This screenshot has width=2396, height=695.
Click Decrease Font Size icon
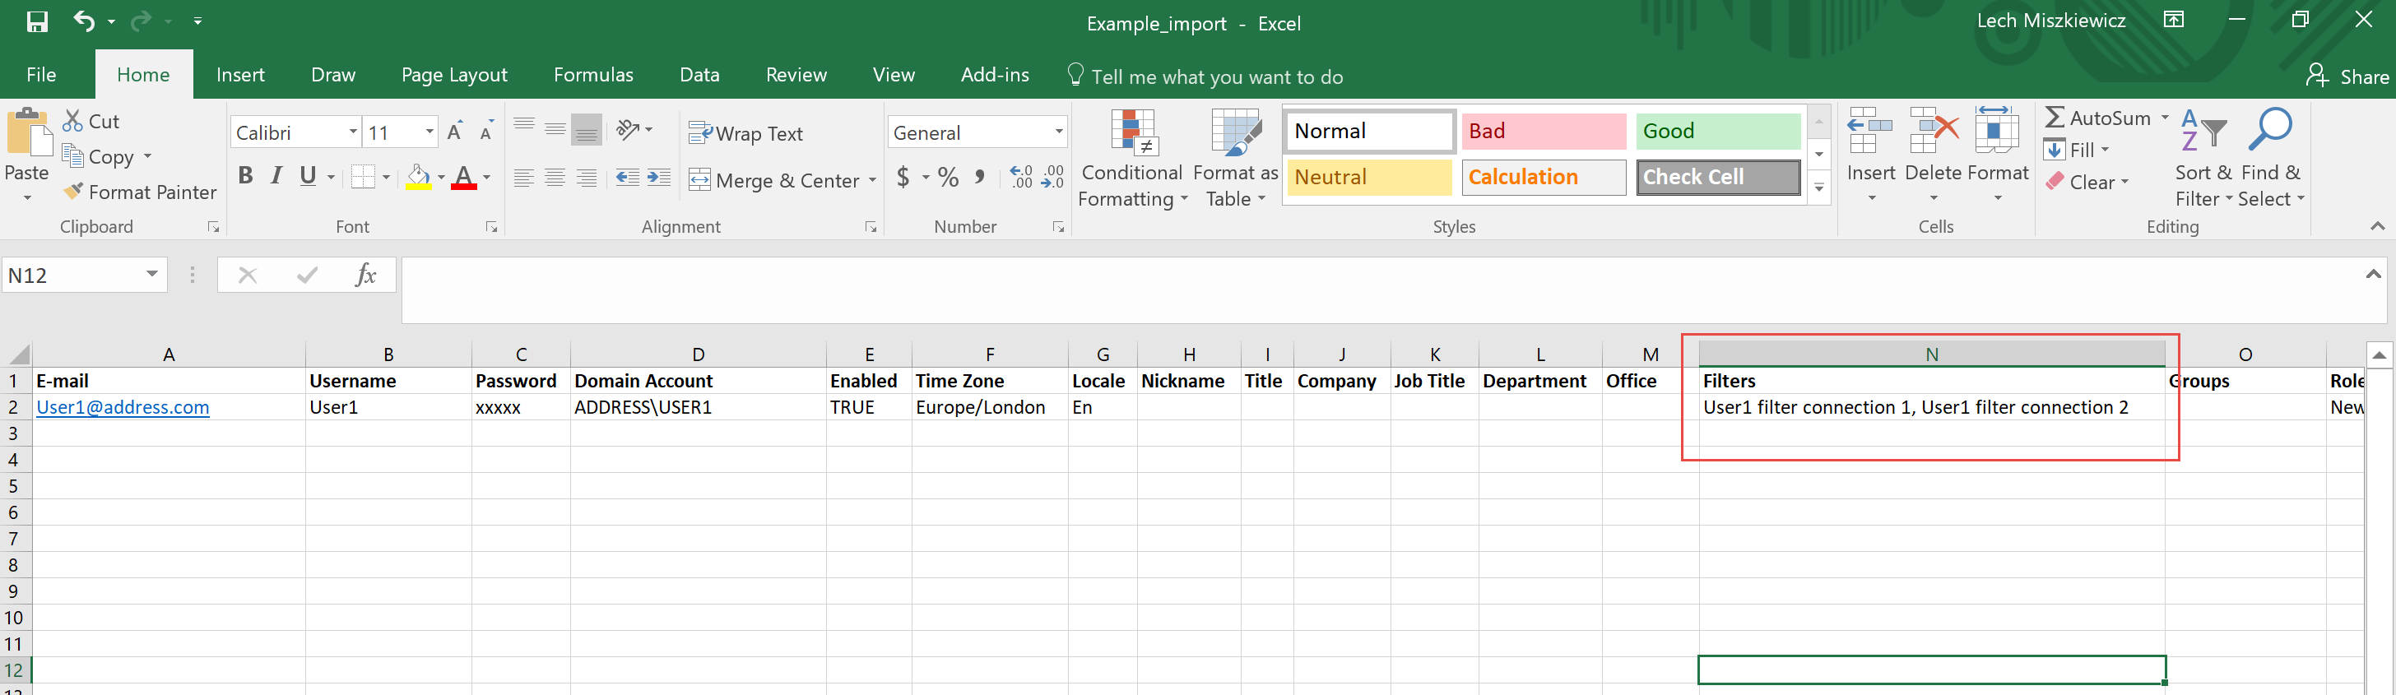click(486, 132)
